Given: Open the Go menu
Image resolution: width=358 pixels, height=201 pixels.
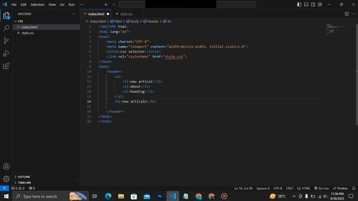Looking at the screenshot, I should [62, 4].
